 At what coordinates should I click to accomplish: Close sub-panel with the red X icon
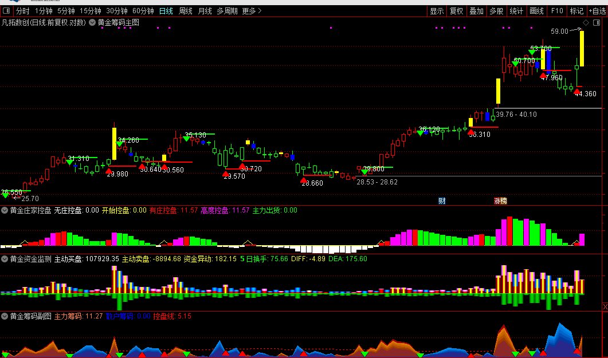(605, 306)
